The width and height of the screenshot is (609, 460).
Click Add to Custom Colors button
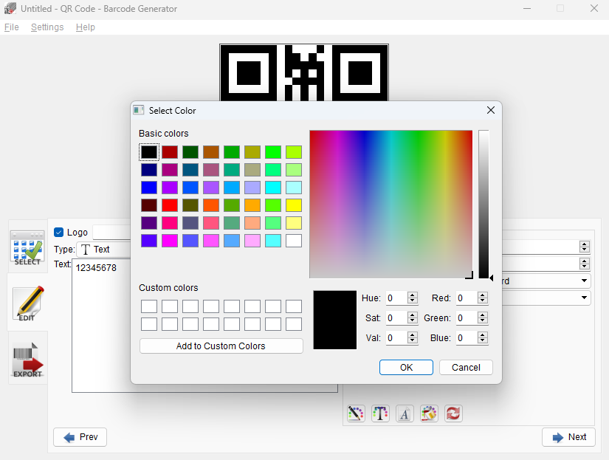click(x=221, y=346)
